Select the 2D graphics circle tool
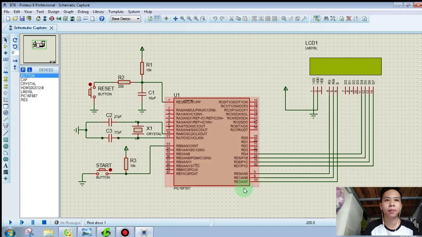The height and width of the screenshot is (237, 422). click(x=6, y=146)
